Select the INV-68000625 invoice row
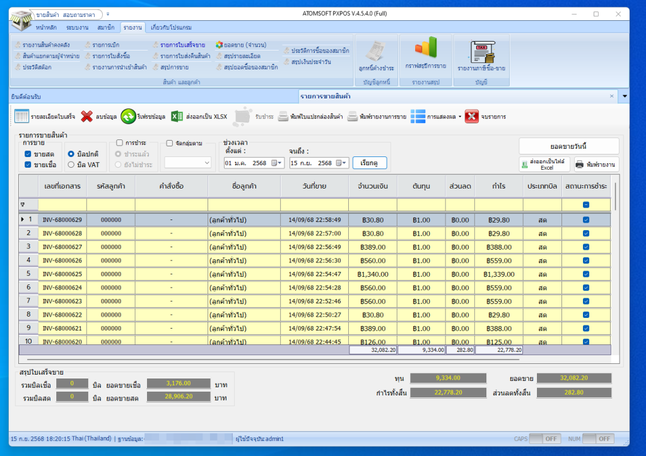This screenshot has height=456, width=646. pos(315,274)
